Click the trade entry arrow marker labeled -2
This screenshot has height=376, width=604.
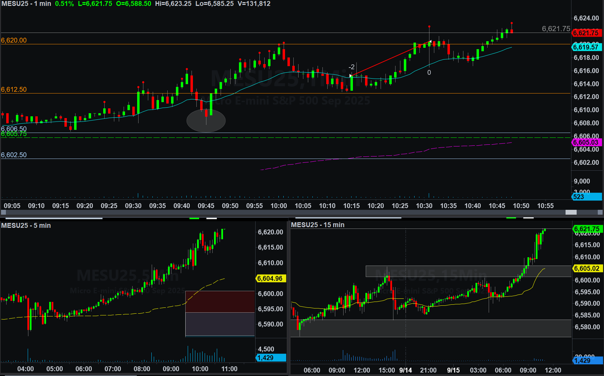pyautogui.click(x=351, y=75)
